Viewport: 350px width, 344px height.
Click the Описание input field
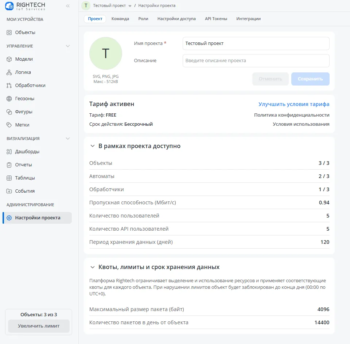click(256, 61)
